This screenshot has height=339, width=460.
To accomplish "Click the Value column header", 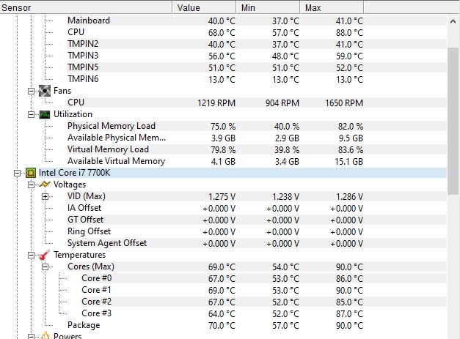I will [204, 7].
